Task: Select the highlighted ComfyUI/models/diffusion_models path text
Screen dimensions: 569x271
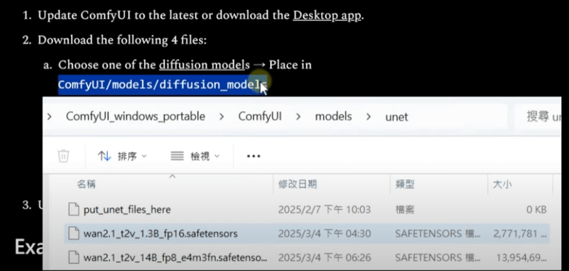Action: [x=162, y=85]
